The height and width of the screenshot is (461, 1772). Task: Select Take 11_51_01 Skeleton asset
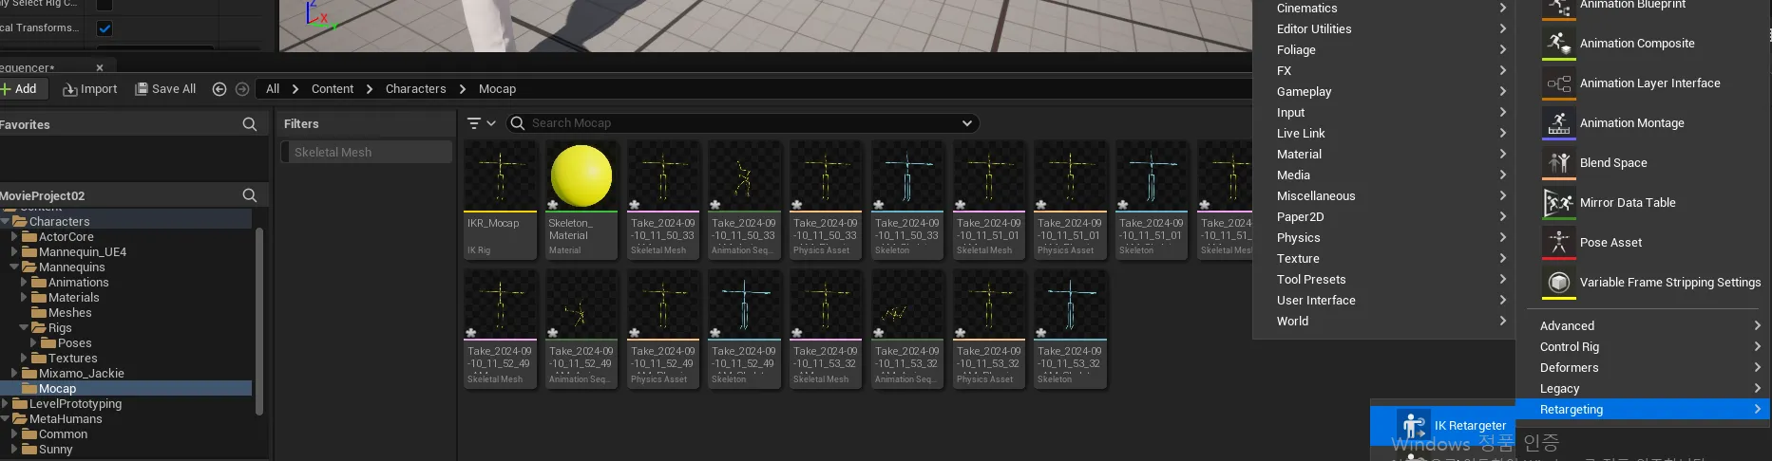[x=1152, y=200]
